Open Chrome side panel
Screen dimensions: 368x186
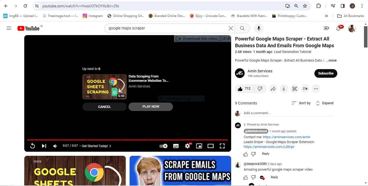343,6
